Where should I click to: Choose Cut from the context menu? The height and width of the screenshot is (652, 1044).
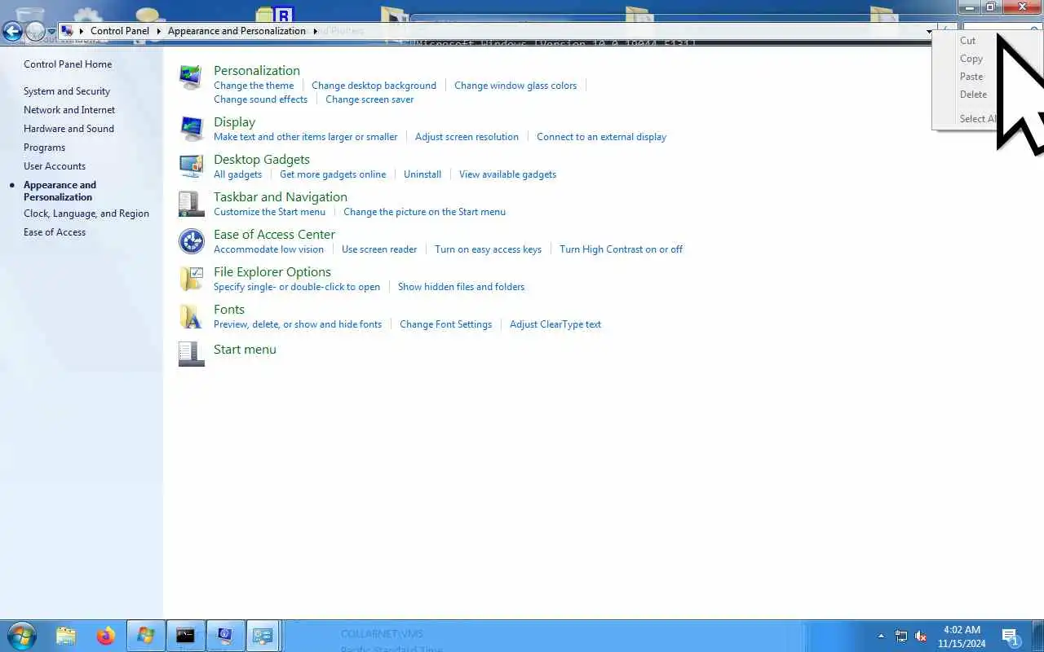(x=967, y=41)
